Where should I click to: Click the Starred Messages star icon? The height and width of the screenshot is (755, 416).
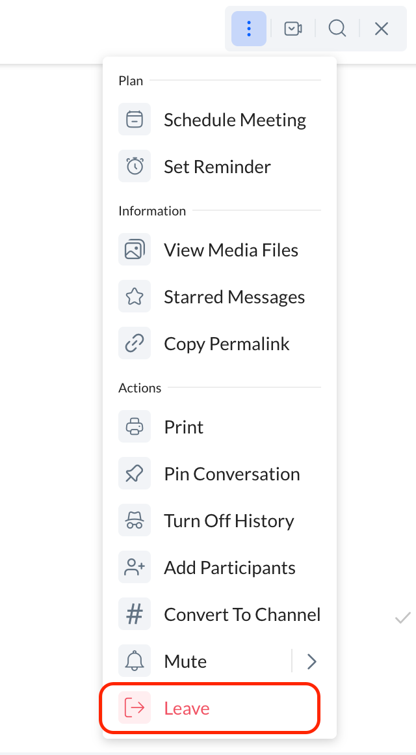[x=135, y=297]
